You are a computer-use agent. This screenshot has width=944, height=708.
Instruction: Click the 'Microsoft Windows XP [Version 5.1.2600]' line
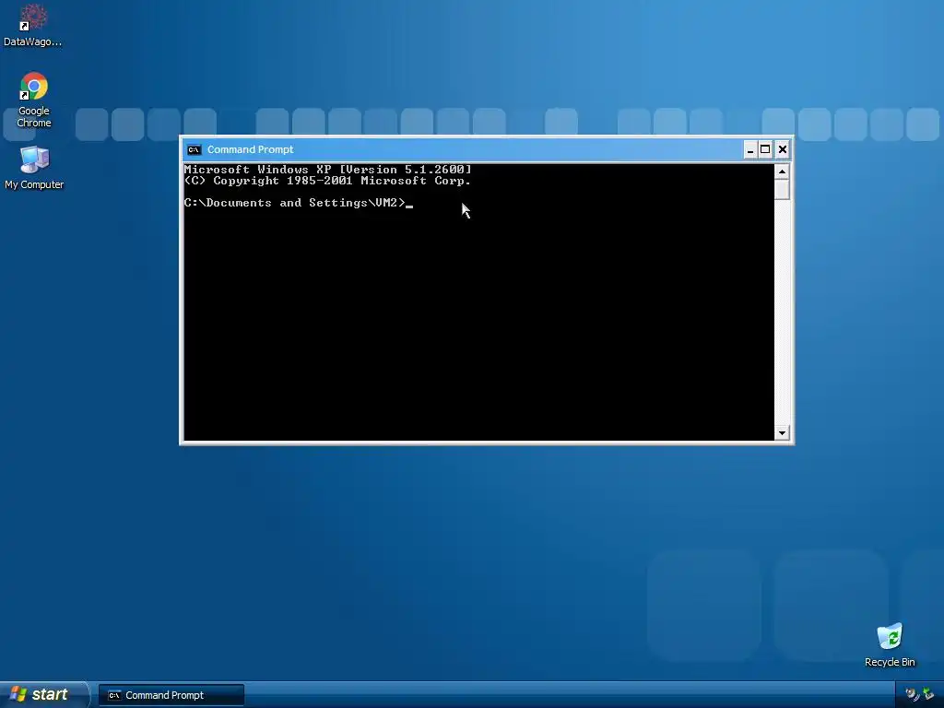327,170
